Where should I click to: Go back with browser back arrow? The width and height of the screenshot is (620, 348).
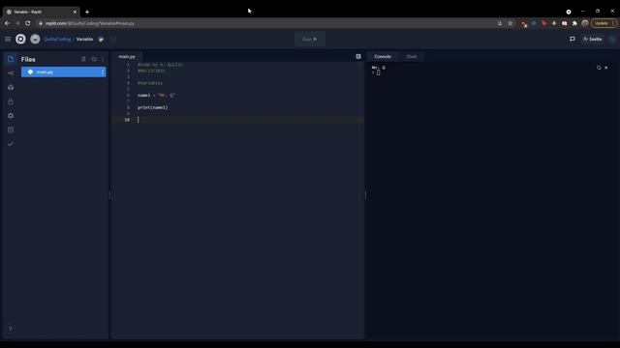(7, 23)
